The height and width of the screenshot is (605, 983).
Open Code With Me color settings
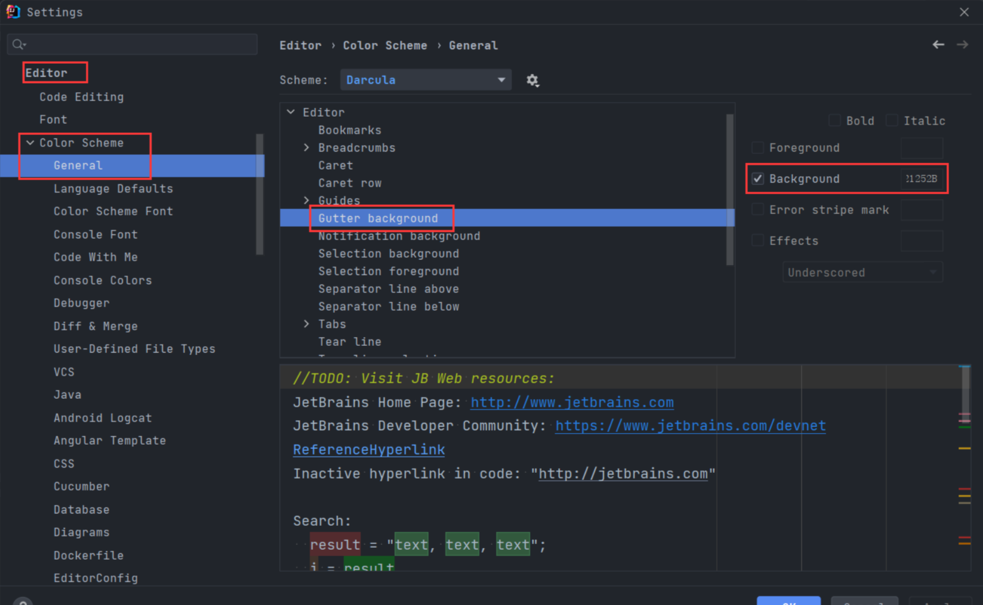[x=95, y=257]
